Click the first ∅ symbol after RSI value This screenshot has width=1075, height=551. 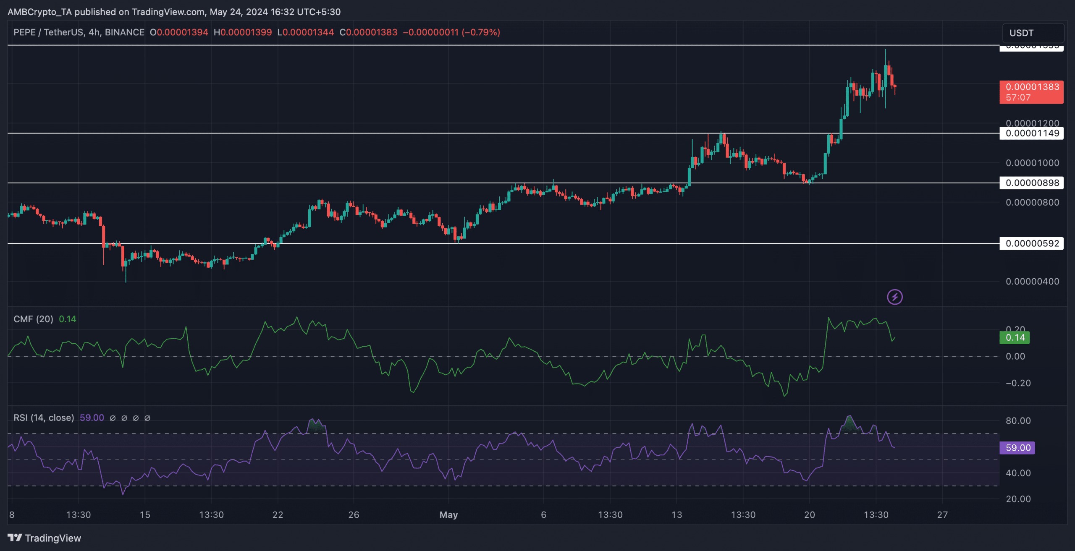click(x=113, y=418)
